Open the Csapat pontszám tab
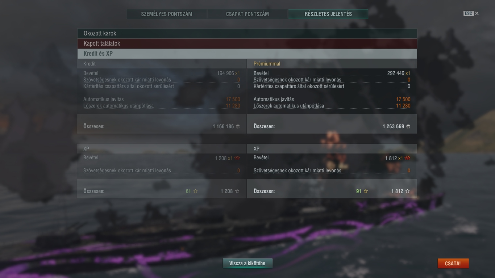The image size is (495, 278). [x=247, y=14]
